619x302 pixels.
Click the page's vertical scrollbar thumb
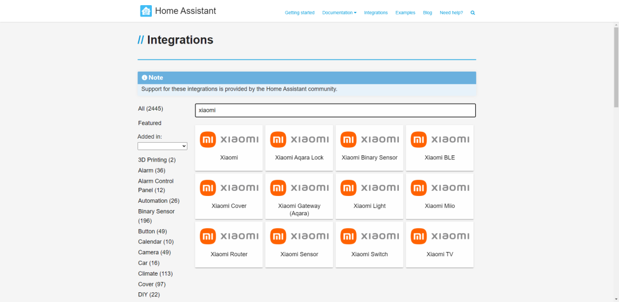[x=616, y=67]
